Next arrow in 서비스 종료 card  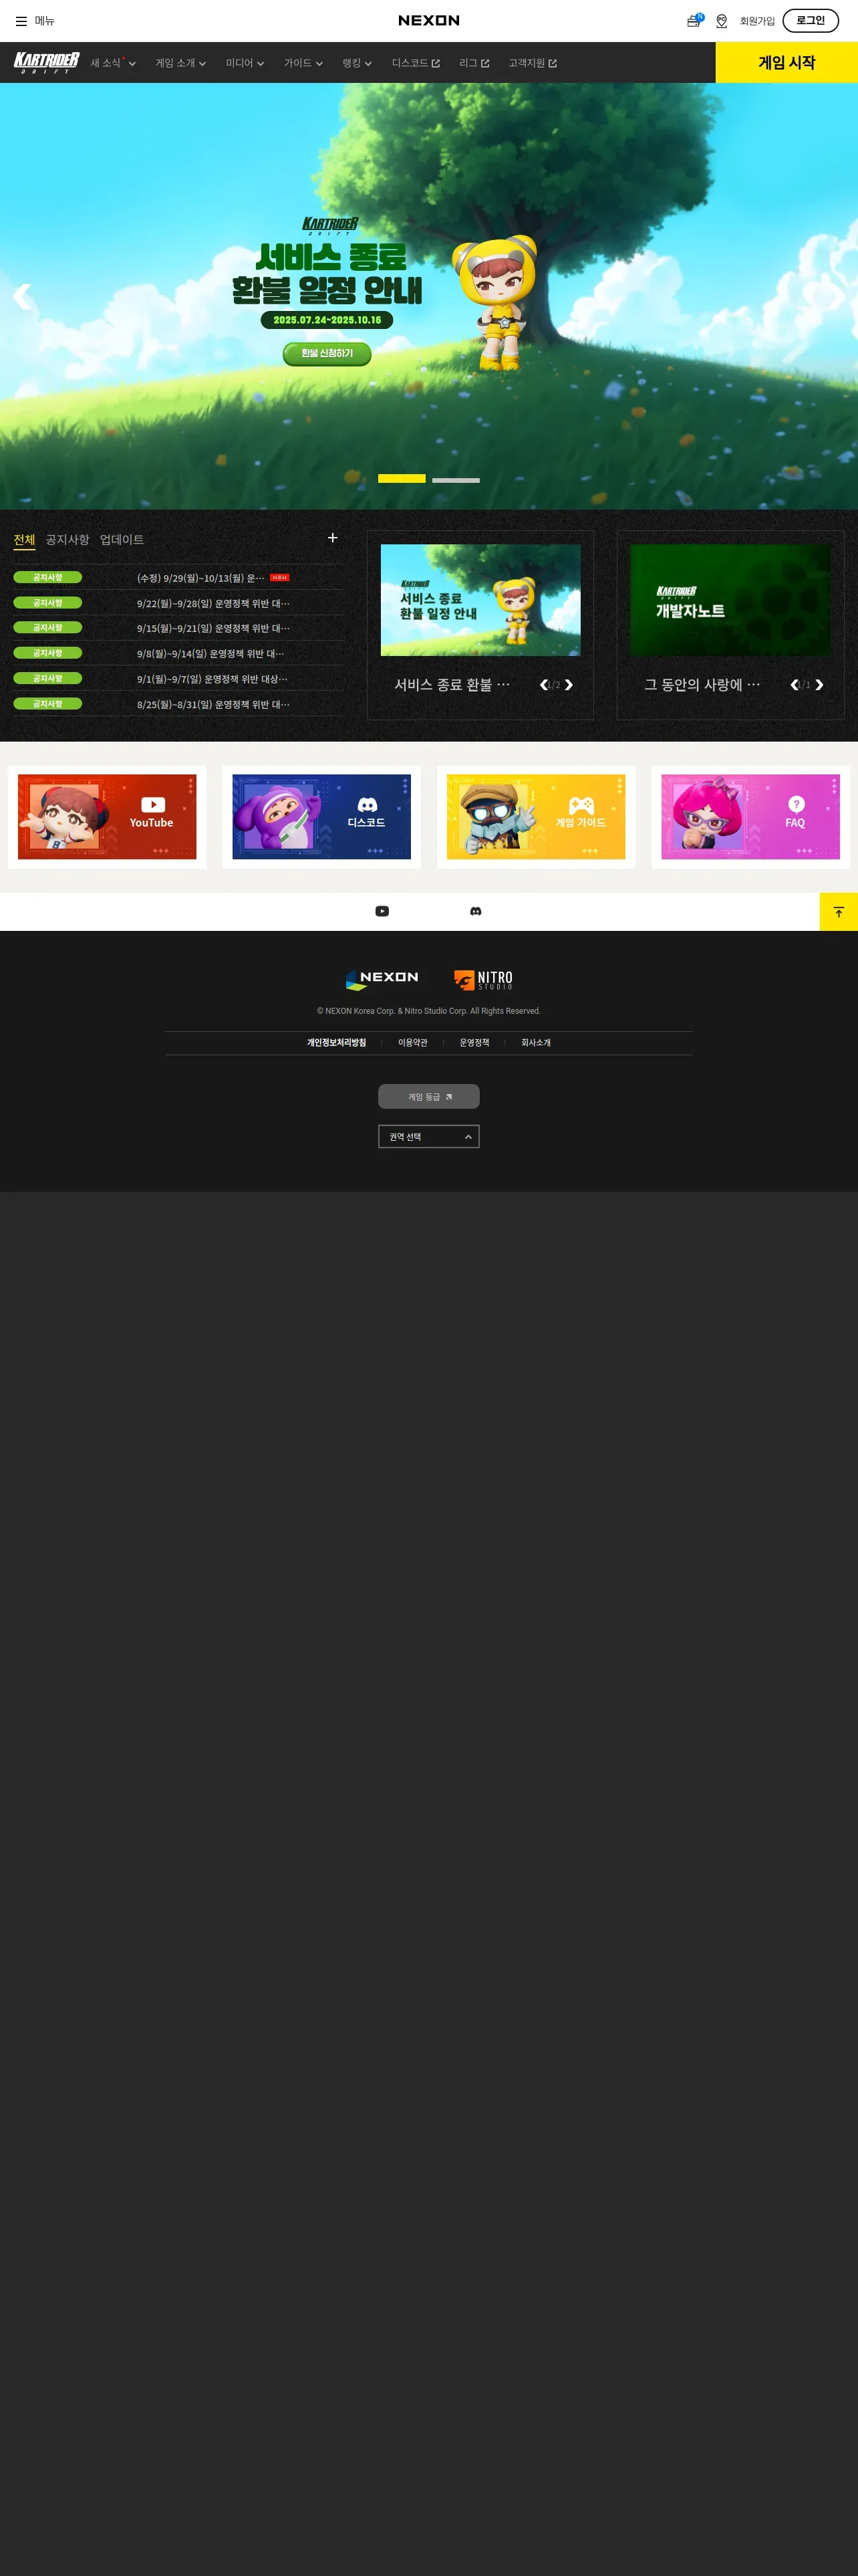click(x=569, y=685)
